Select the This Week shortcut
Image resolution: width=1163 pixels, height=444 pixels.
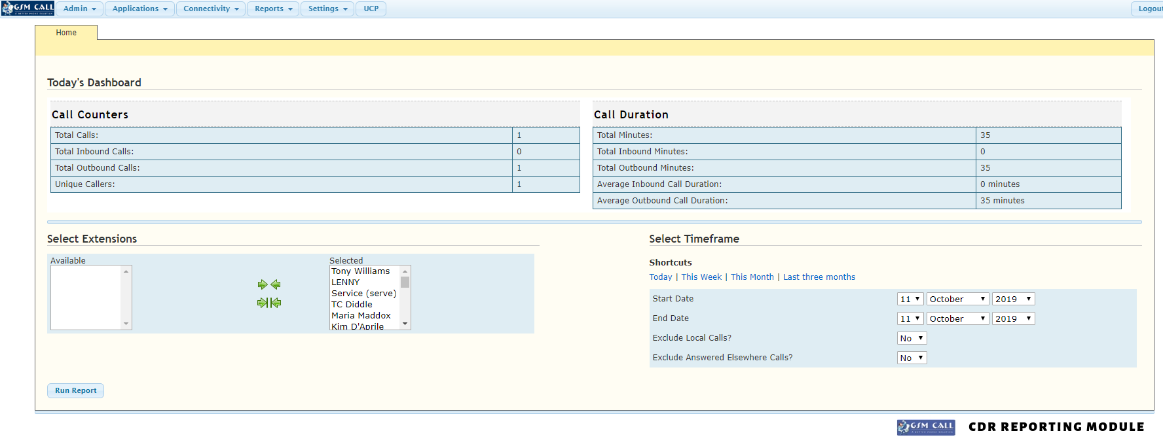tap(701, 277)
